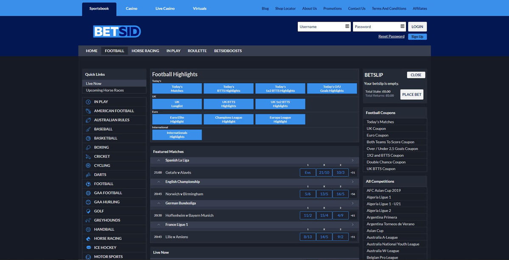Click the GAA Football icon
This screenshot has width=509, height=260.
88,193
